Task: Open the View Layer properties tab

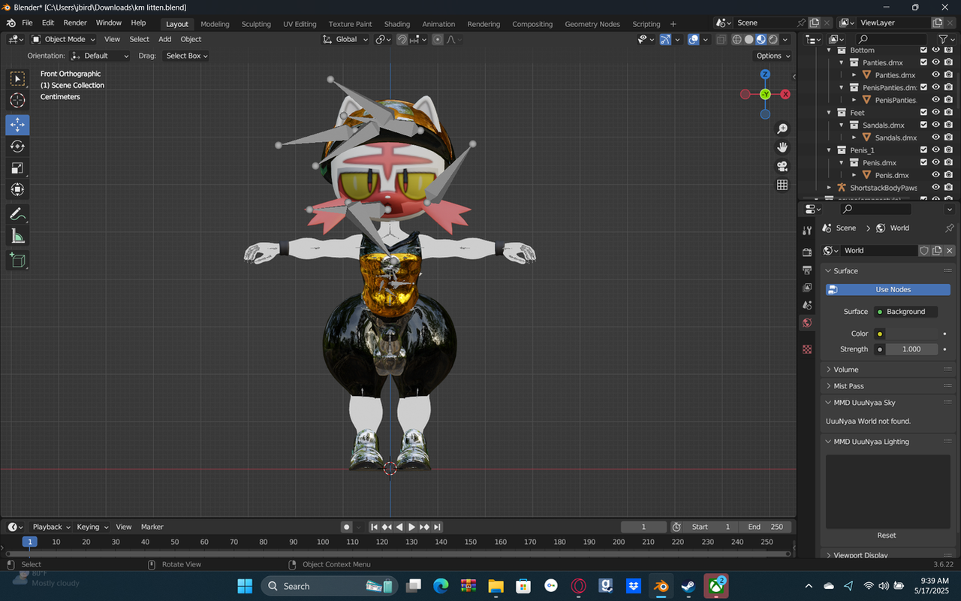Action: pos(807,288)
